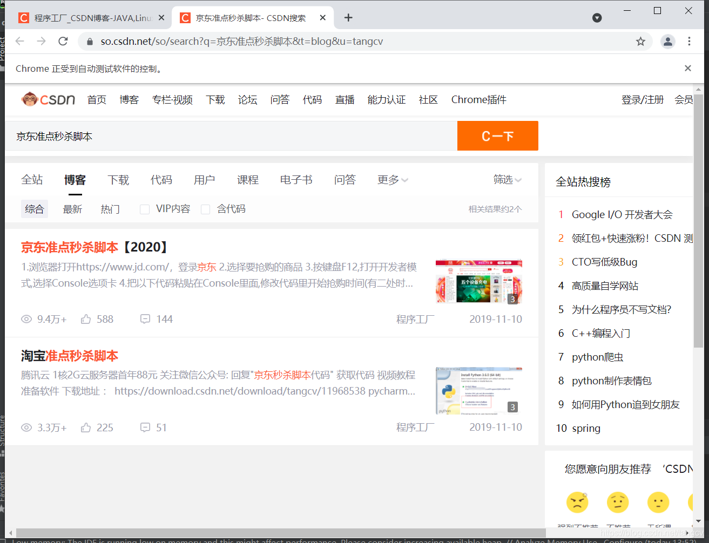Screen dimensions: 709x543
Task: Expand the 更多 dropdown
Action: pyautogui.click(x=393, y=180)
